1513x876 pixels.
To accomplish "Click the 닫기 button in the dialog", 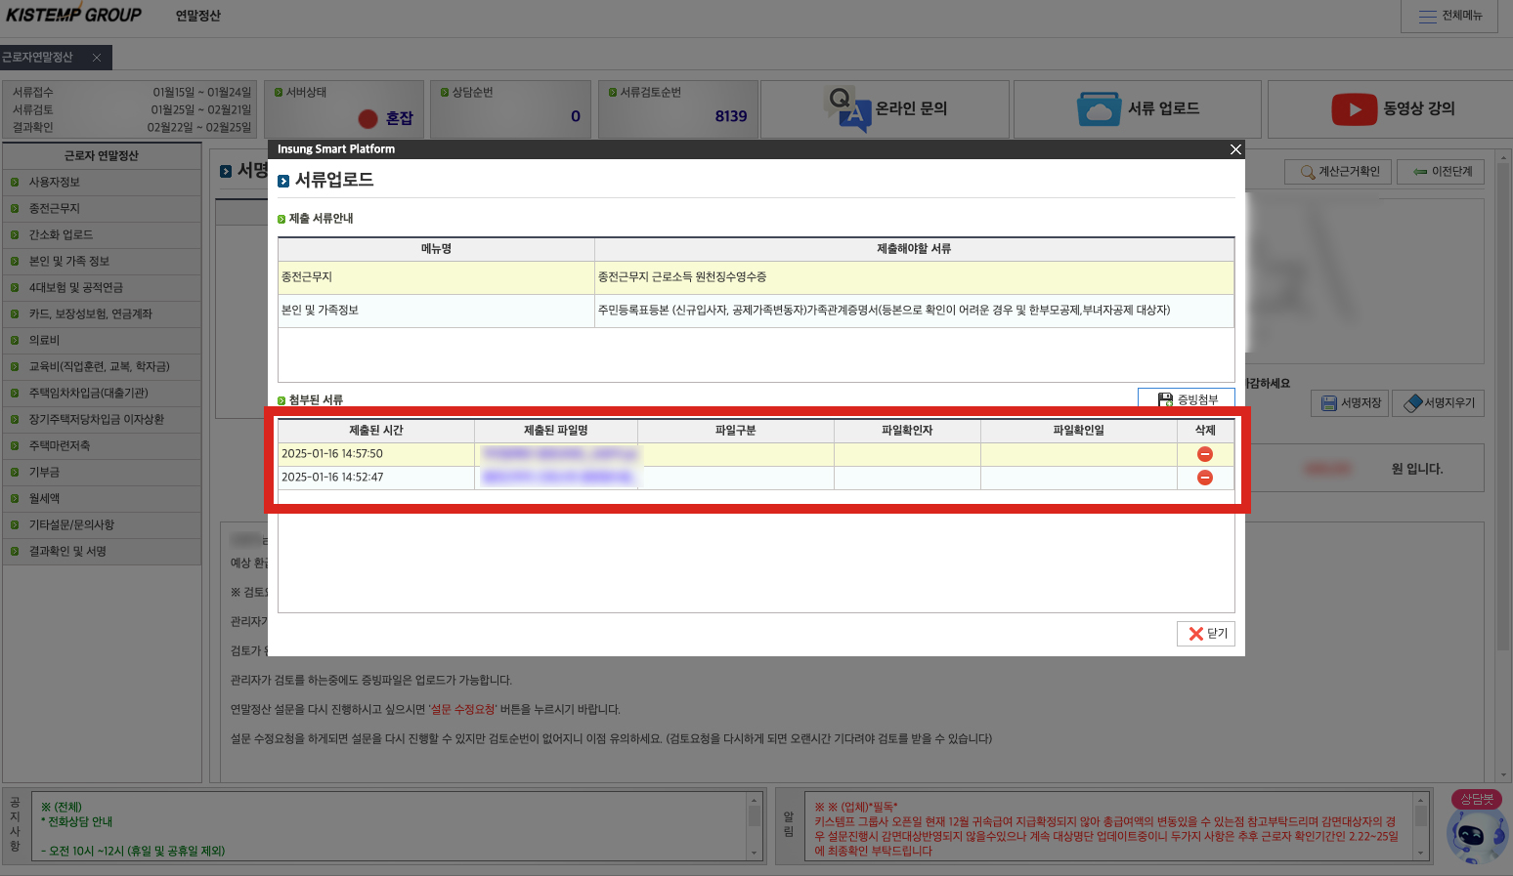I will [x=1206, y=634].
